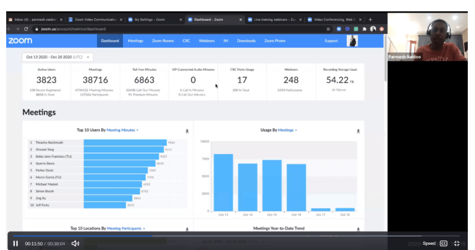
Task: Toggle closed captions CC button
Action: point(443,243)
